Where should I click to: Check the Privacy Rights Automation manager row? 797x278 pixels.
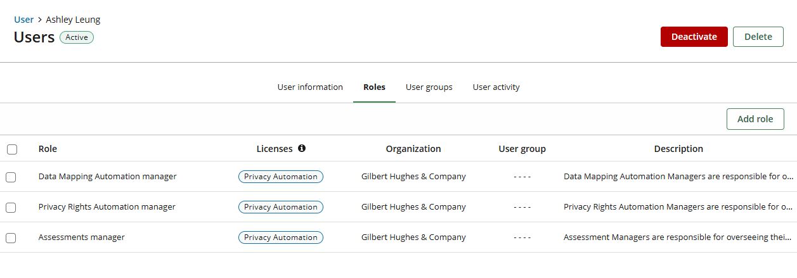pos(11,208)
